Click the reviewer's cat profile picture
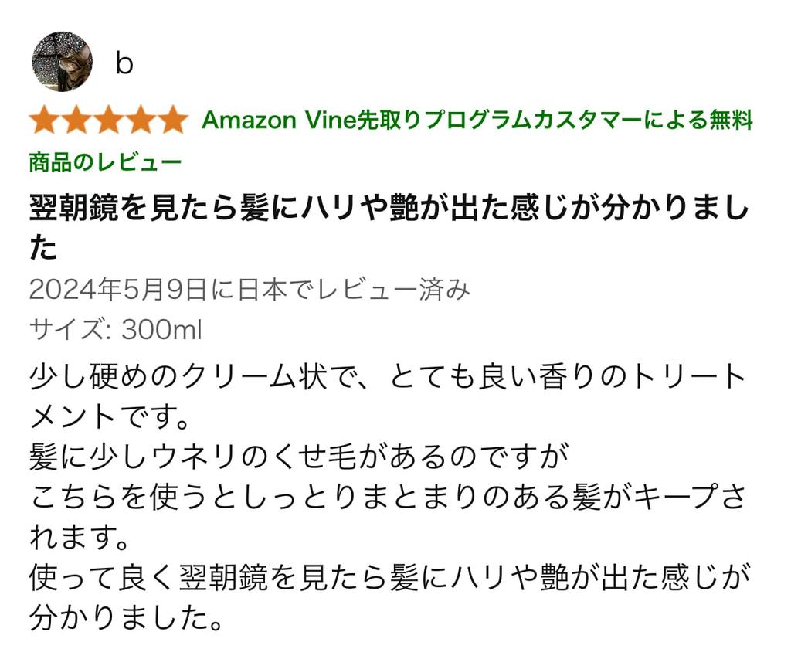Viewport: 791px width, 659px height. 62,62
